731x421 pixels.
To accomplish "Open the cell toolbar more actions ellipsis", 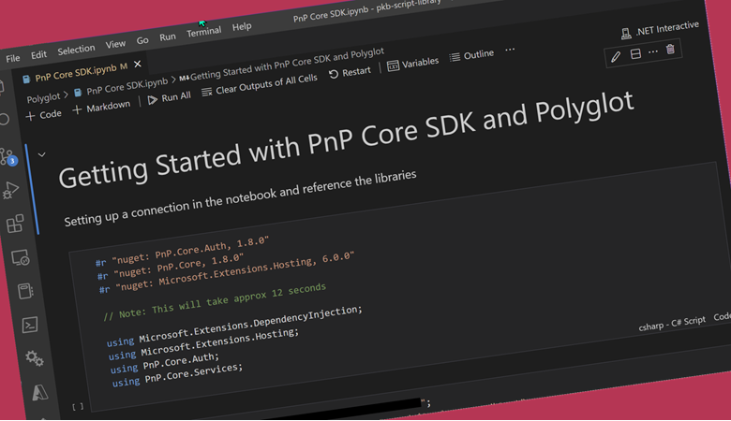I will (652, 51).
